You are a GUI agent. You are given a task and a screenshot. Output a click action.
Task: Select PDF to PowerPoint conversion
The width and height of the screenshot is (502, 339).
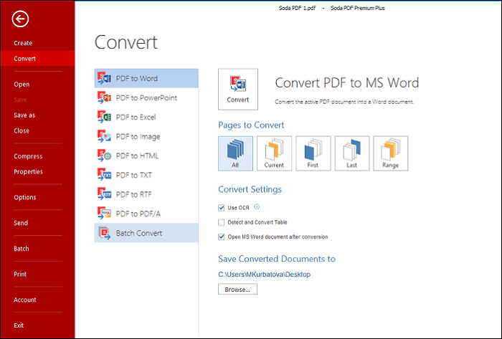[146, 97]
